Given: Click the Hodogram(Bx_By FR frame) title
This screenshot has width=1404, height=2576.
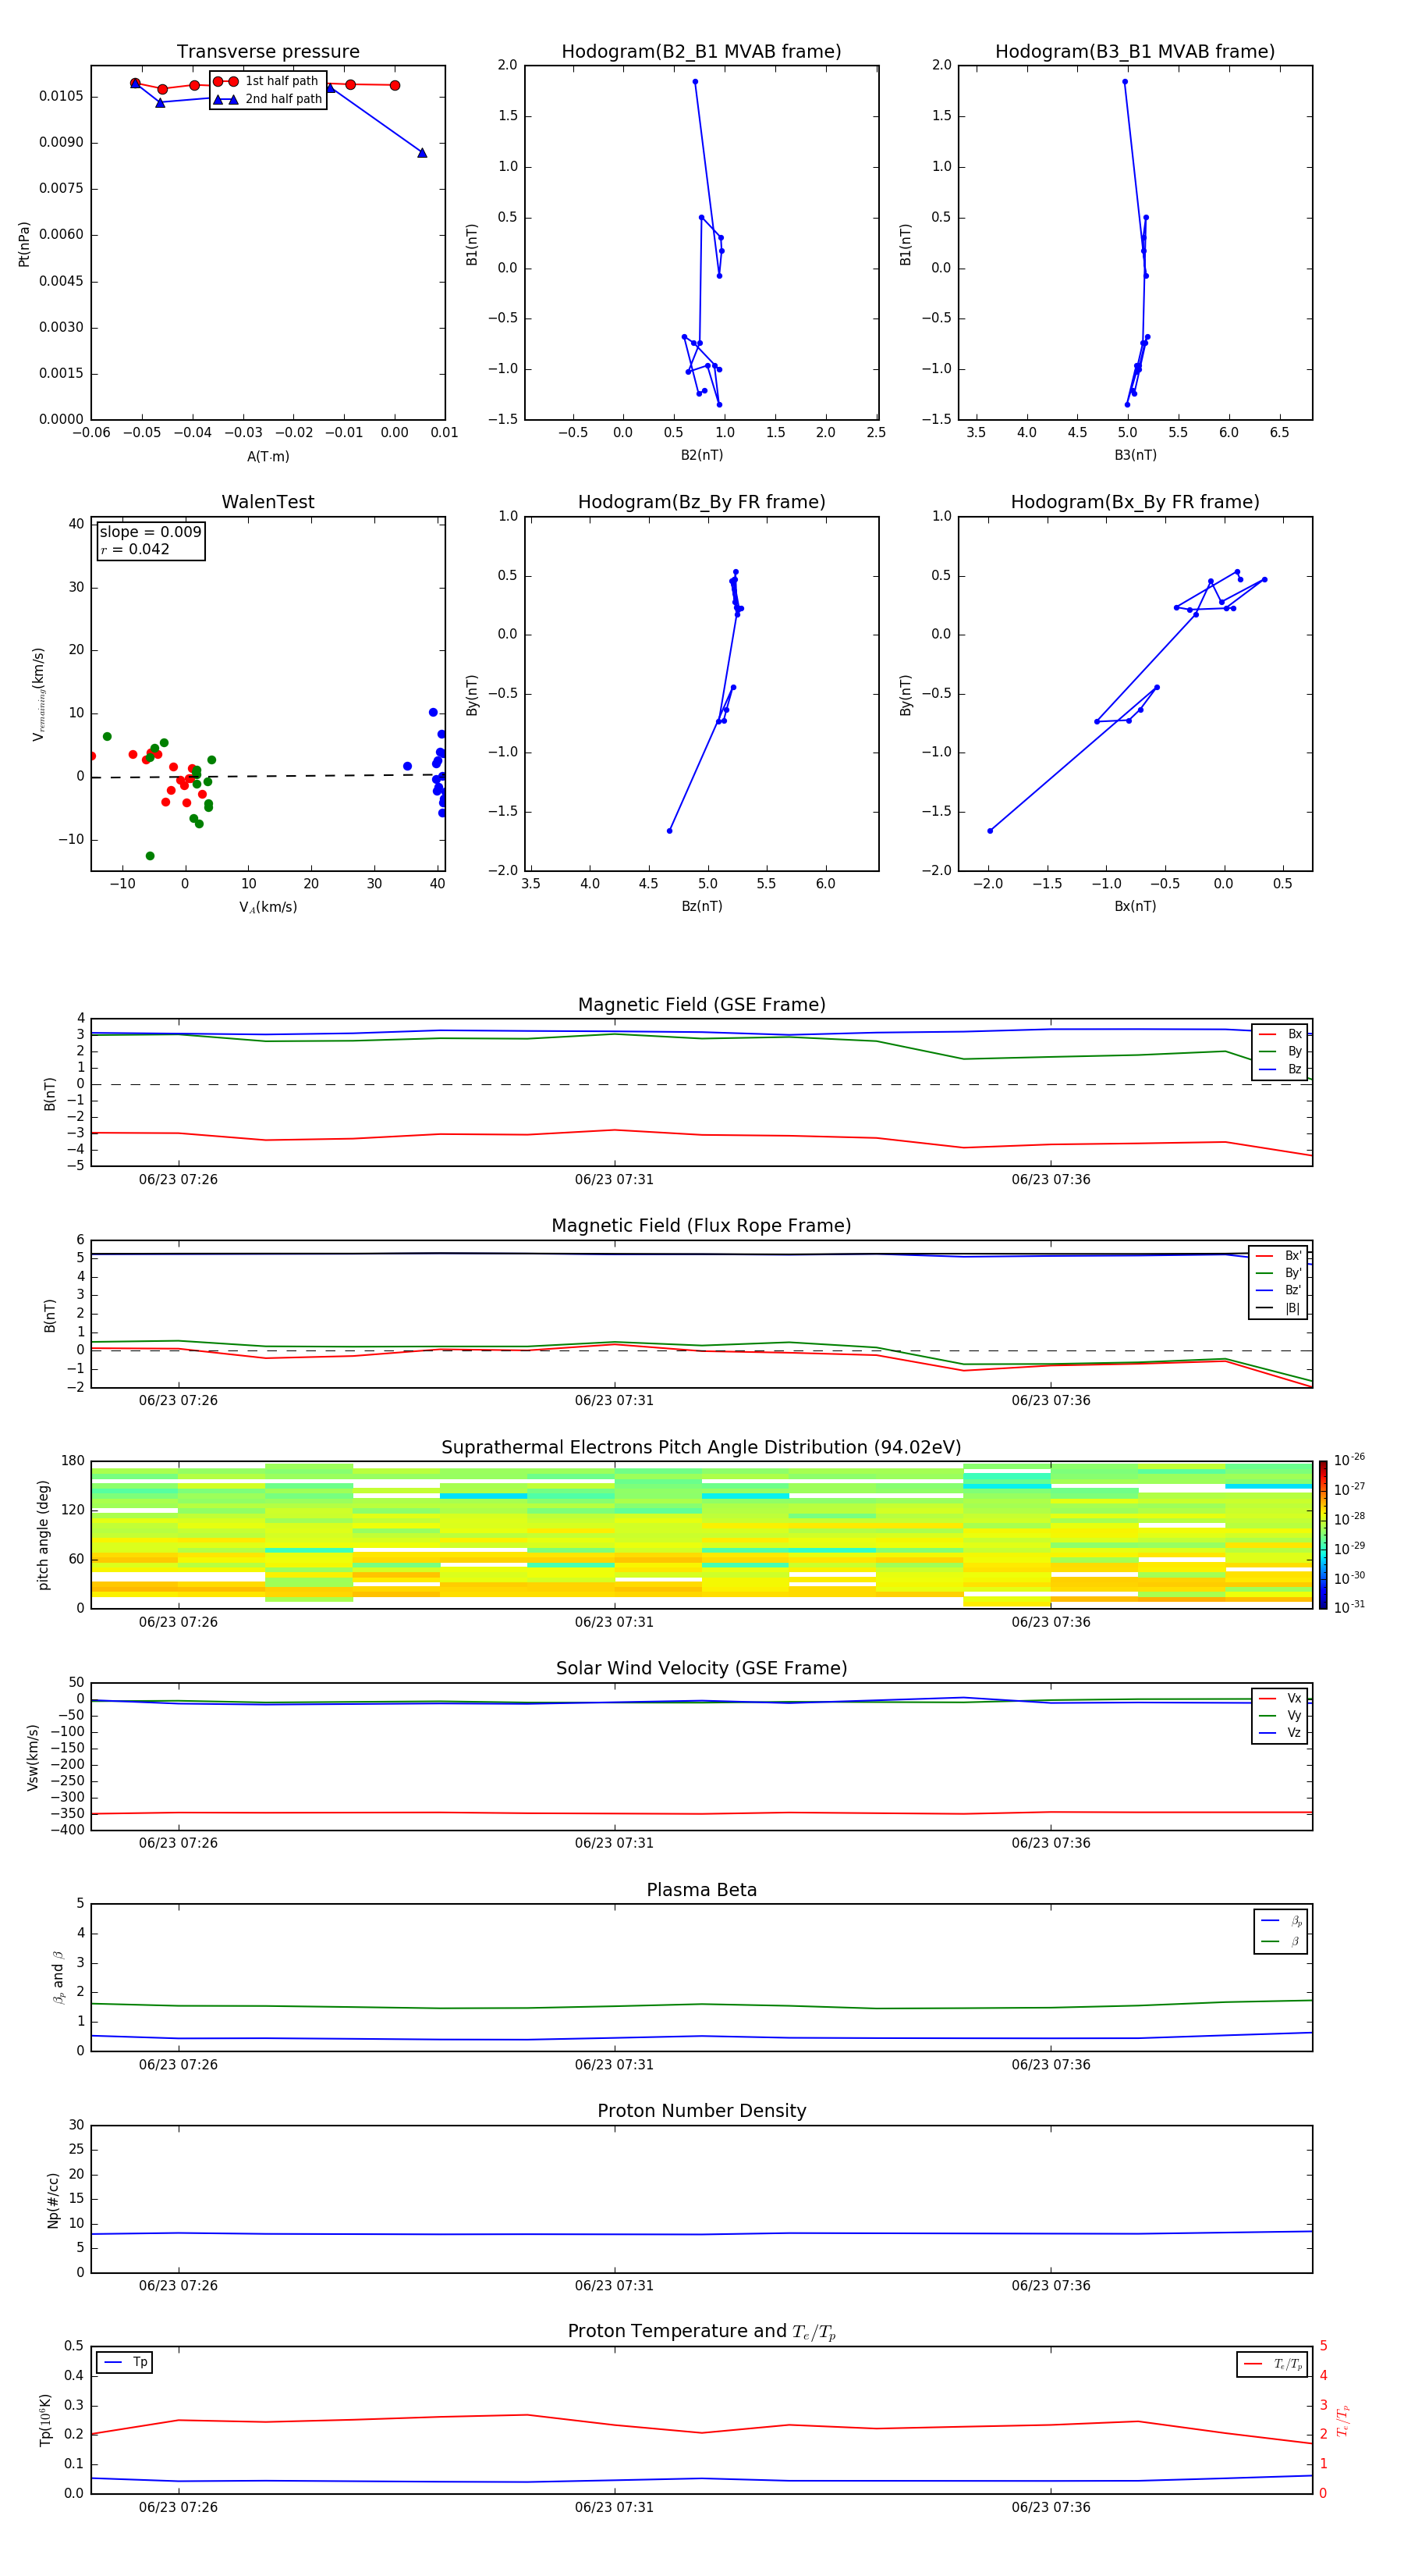Looking at the screenshot, I should tap(1135, 502).
